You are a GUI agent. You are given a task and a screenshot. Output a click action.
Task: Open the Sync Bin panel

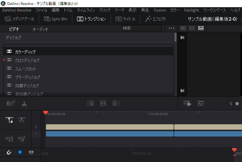coord(55,19)
